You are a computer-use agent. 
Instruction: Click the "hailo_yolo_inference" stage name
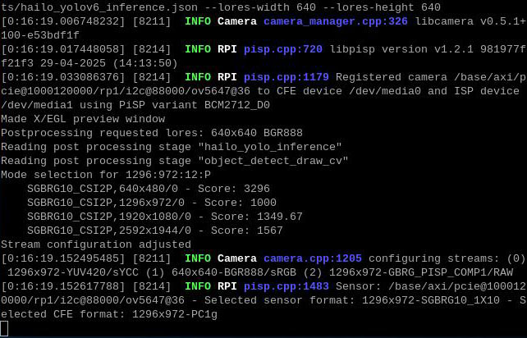270,147
